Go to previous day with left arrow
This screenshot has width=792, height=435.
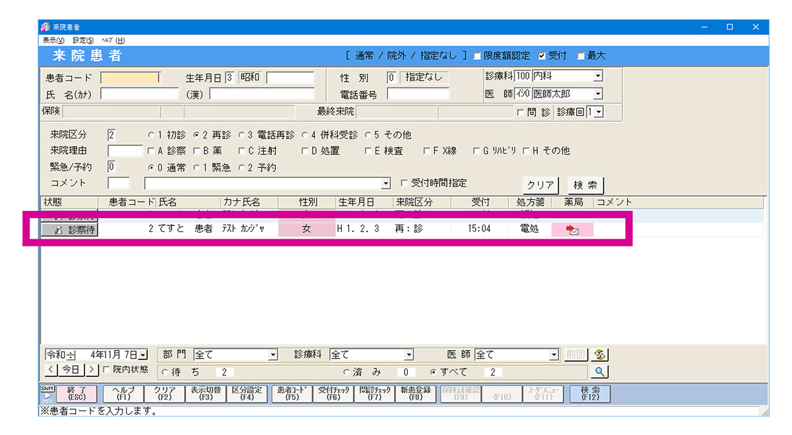point(51,370)
